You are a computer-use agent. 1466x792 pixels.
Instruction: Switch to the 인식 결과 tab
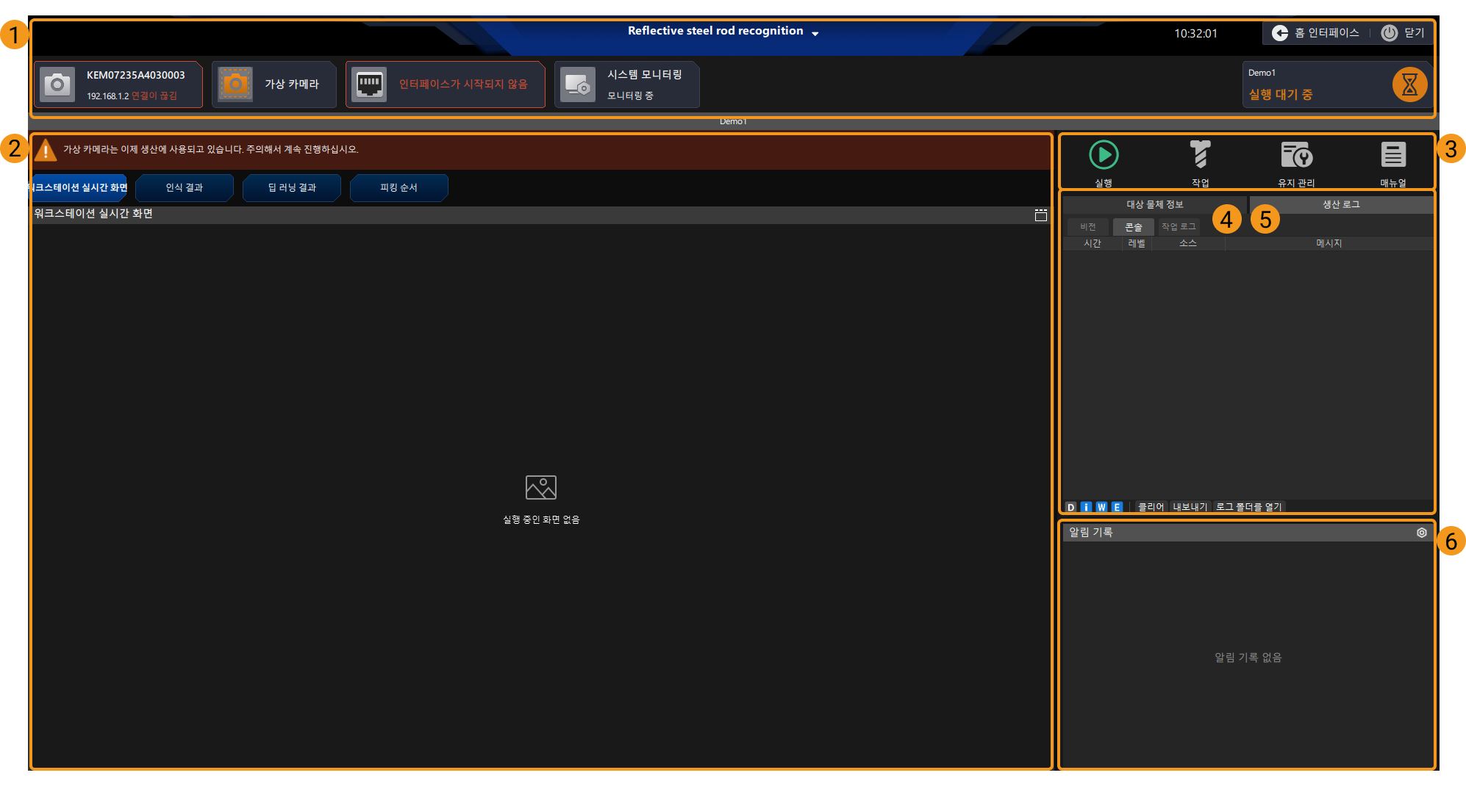(185, 188)
